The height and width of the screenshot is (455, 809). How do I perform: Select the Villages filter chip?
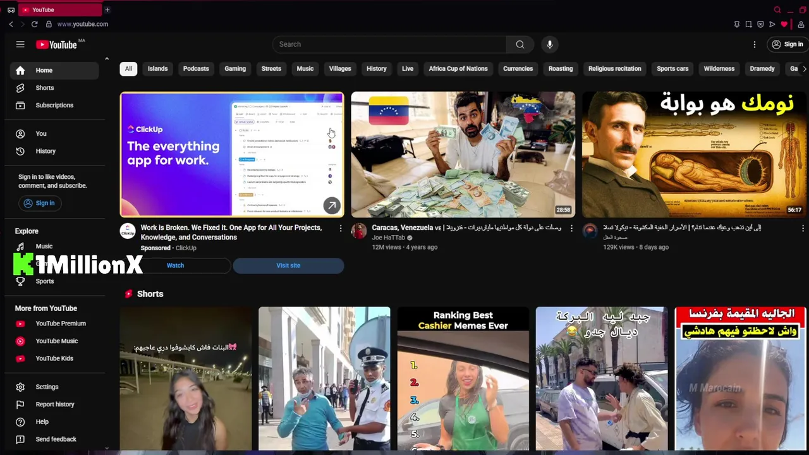coord(340,68)
